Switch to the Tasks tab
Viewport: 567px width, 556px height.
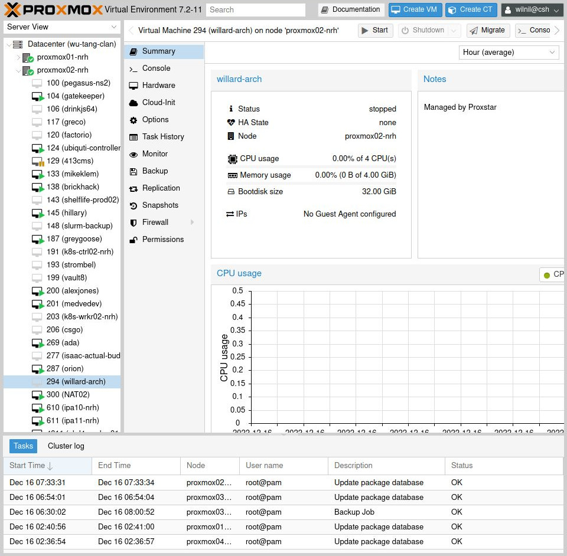23,446
